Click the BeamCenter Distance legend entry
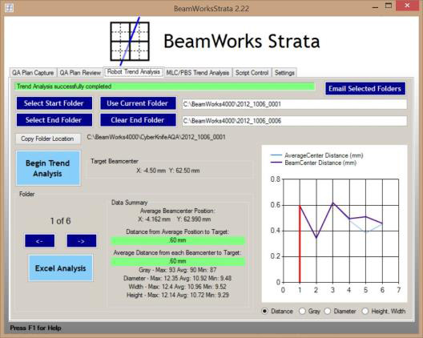Screen dimensions: 423x338 pos(313,163)
